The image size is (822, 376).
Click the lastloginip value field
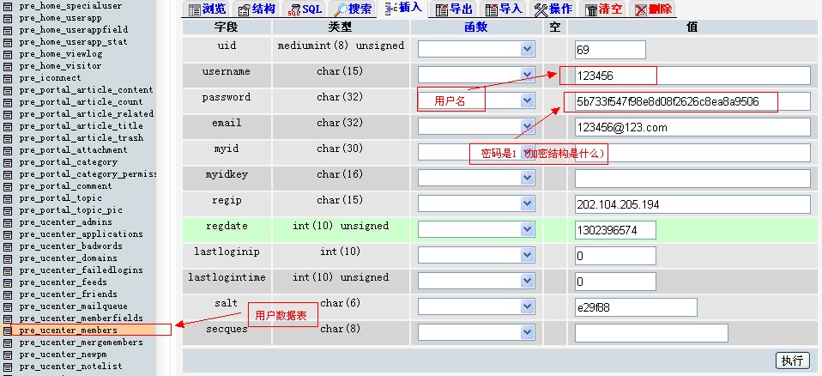(615, 255)
